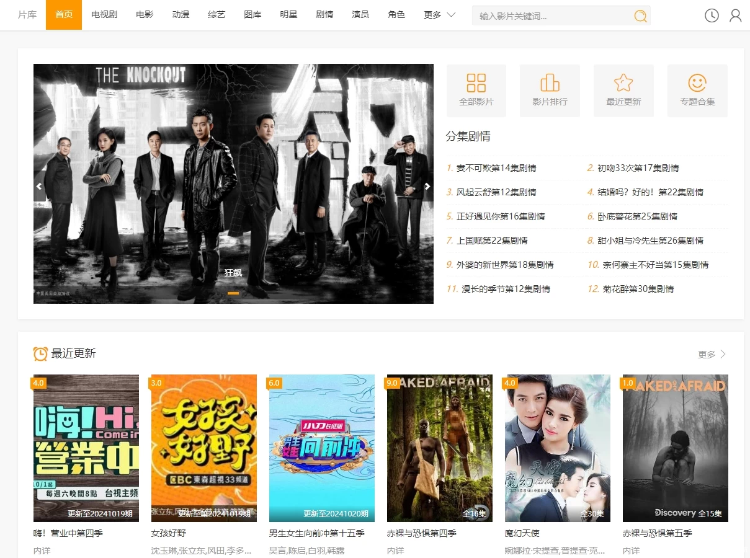Click the orange search magnifier icon

tap(640, 15)
